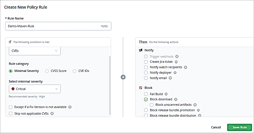Open info icon beside Notify watch recipients

click(186, 67)
